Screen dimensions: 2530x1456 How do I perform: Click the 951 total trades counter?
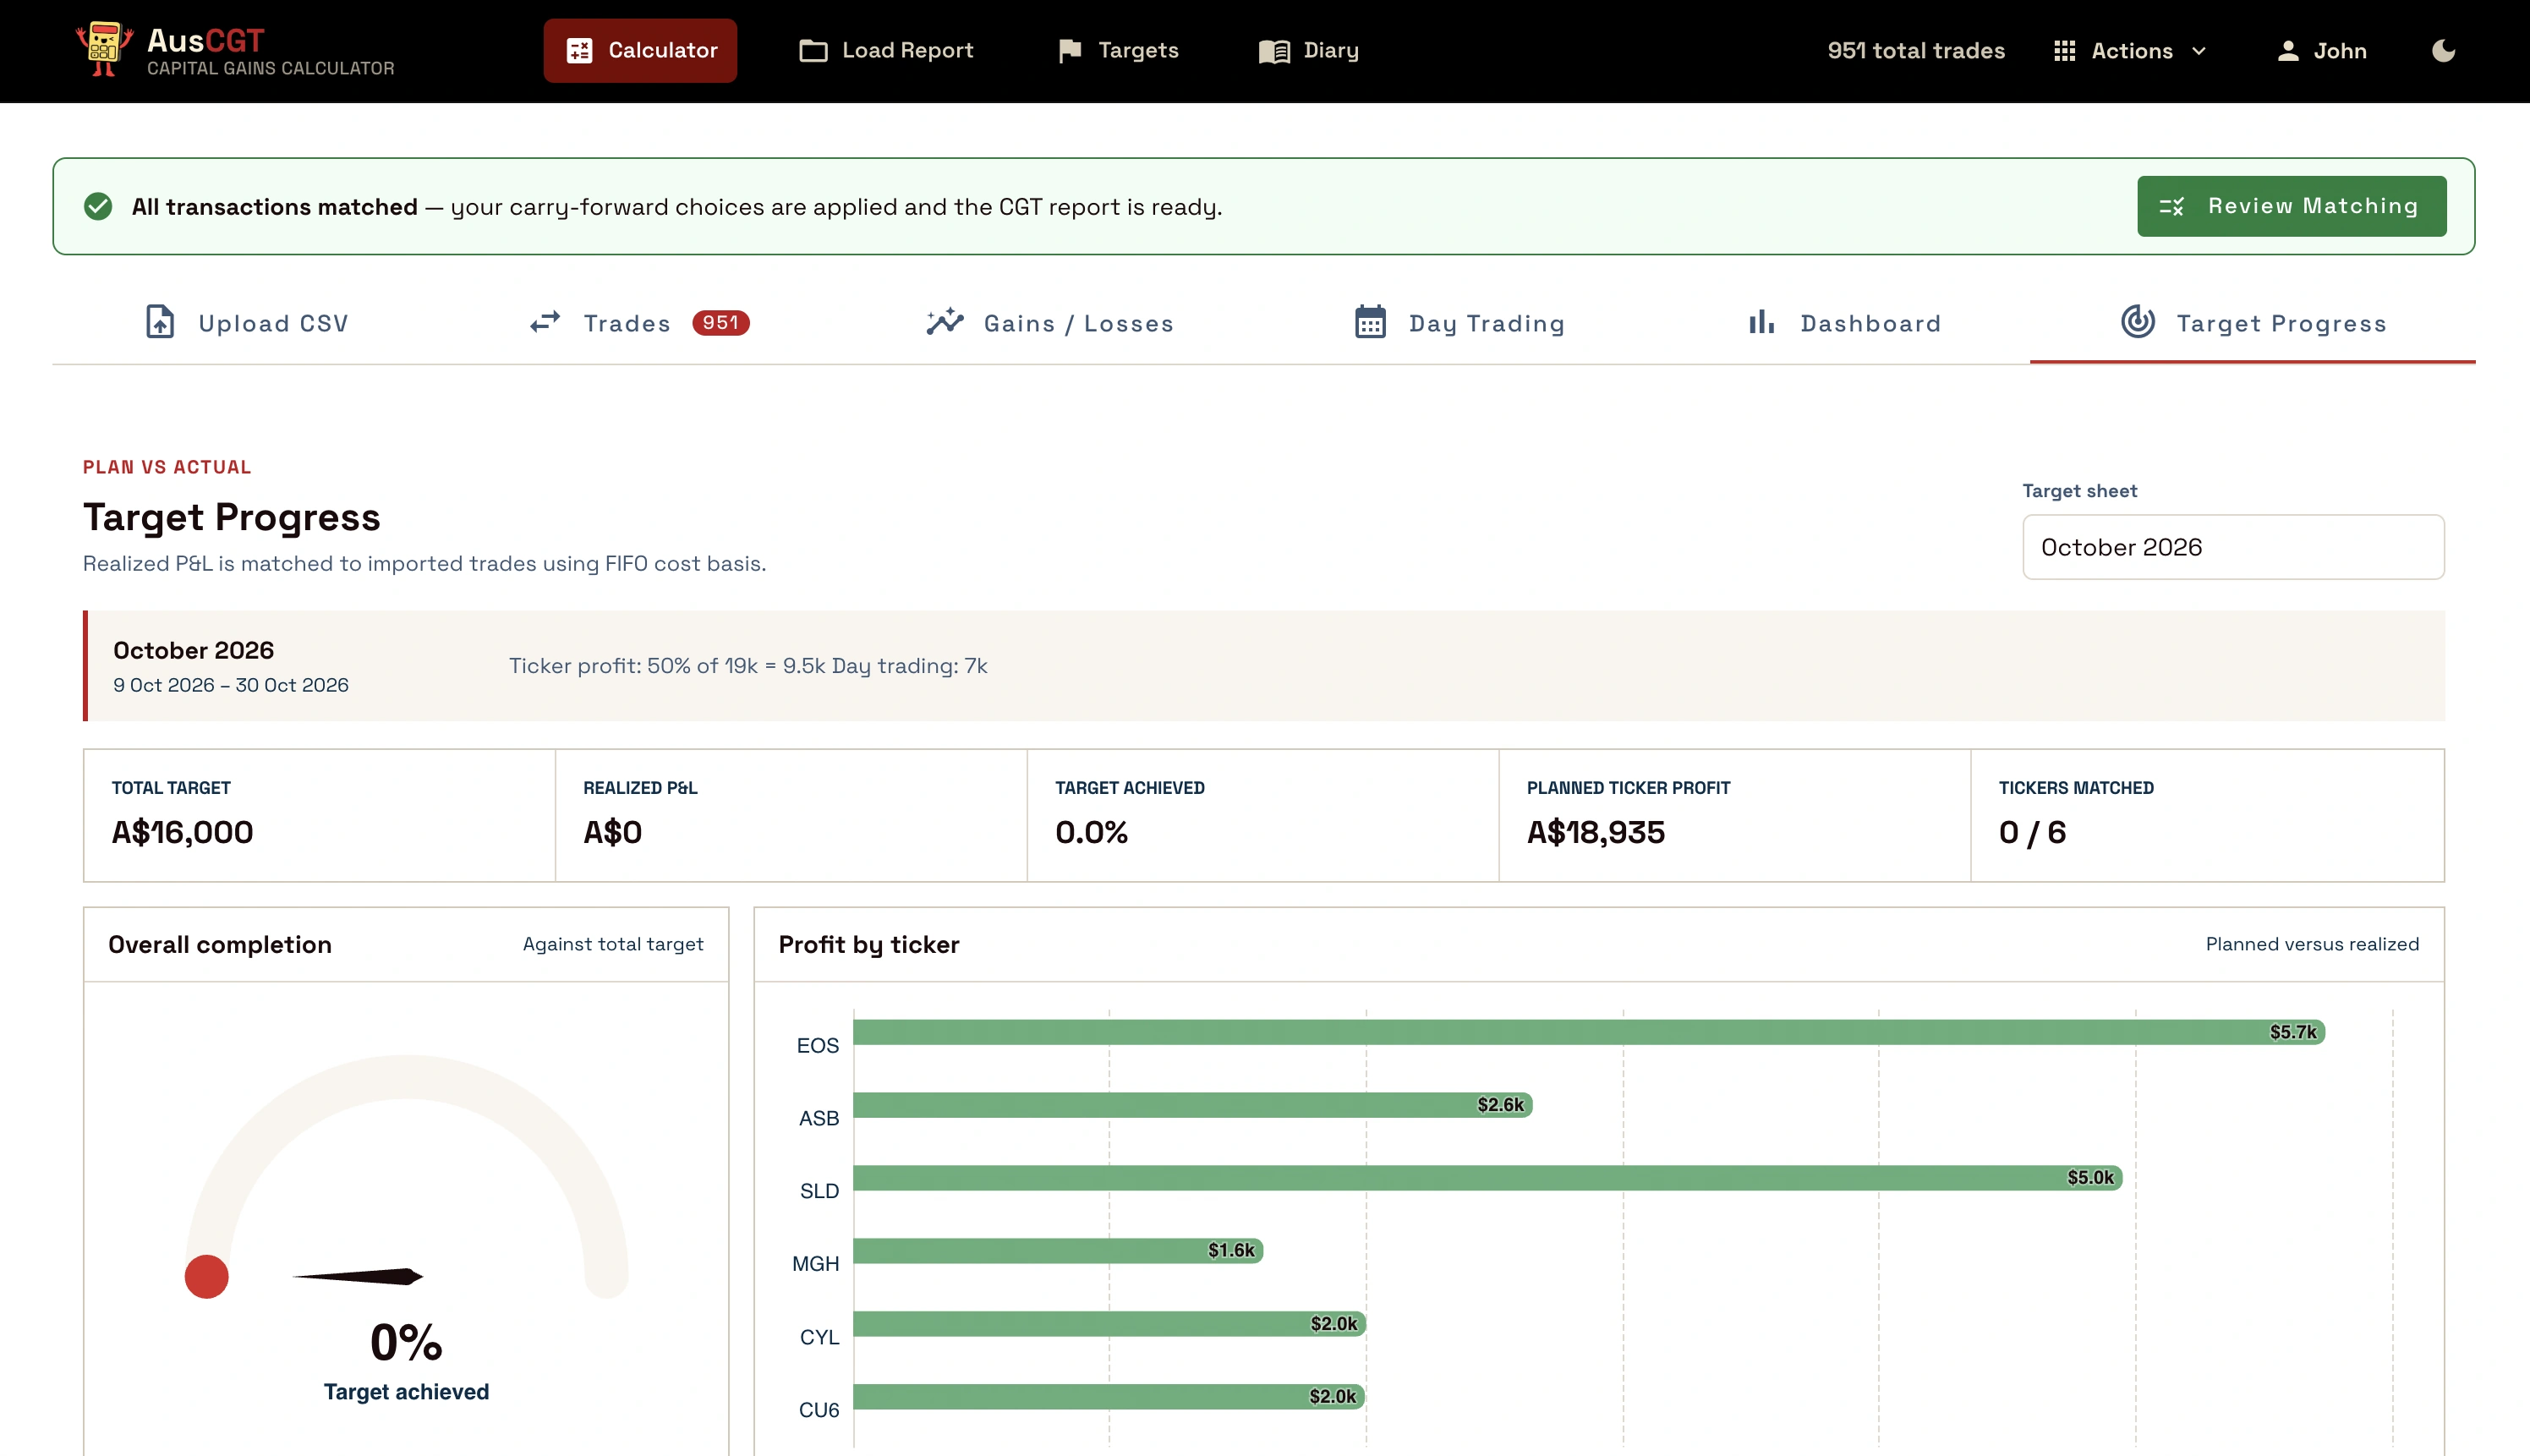coord(1916,51)
